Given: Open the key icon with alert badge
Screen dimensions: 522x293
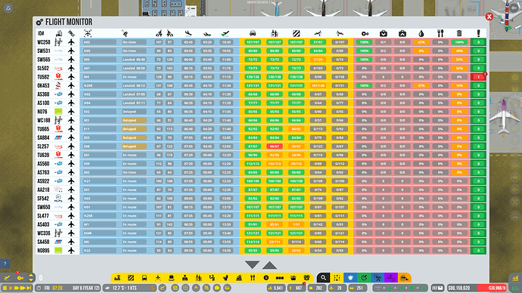Looking at the screenshot, I should pyautogui.click(x=20, y=277).
